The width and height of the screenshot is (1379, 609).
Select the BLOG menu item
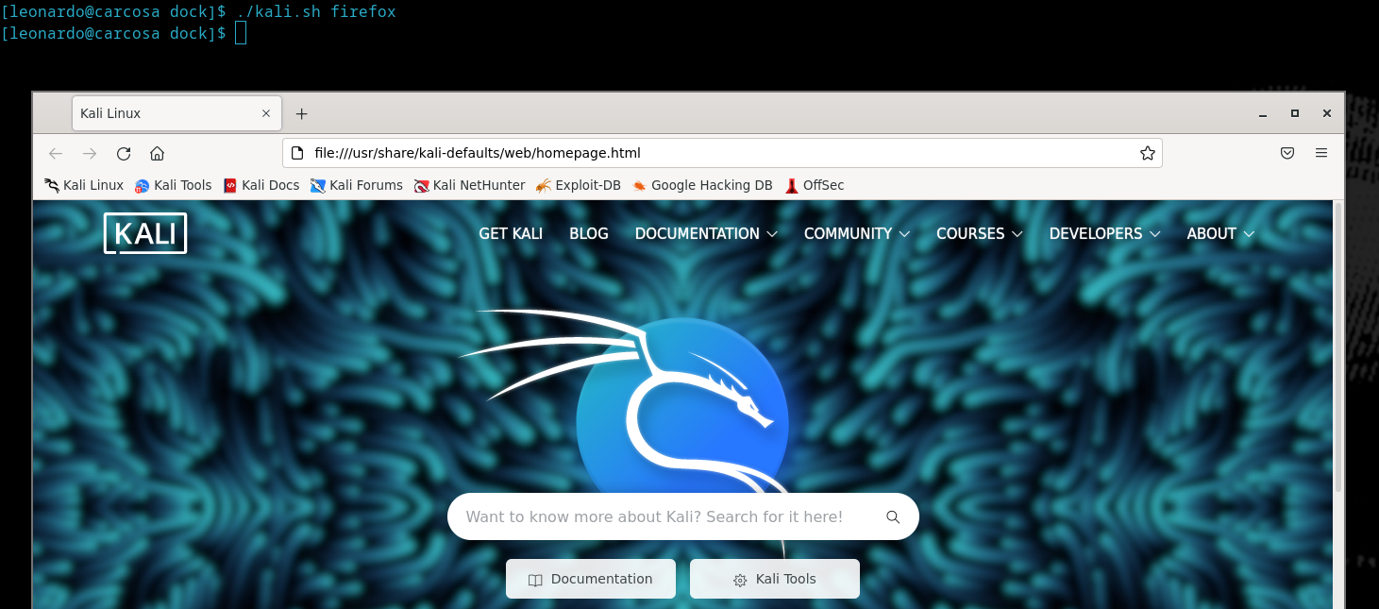point(589,233)
